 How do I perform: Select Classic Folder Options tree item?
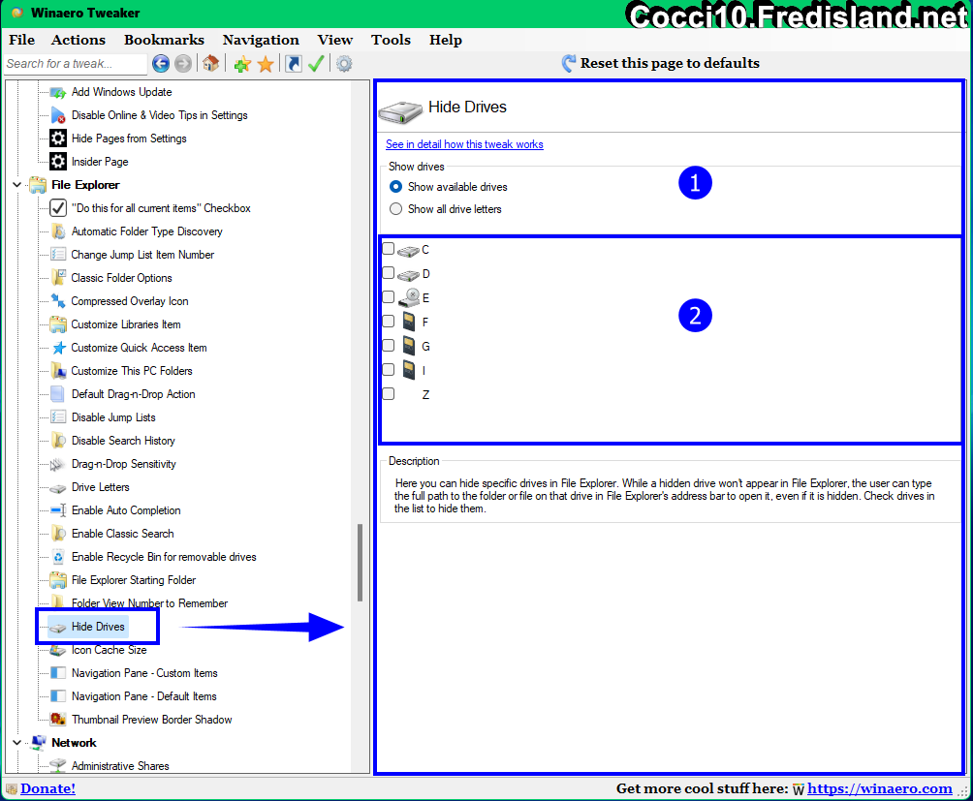click(122, 278)
